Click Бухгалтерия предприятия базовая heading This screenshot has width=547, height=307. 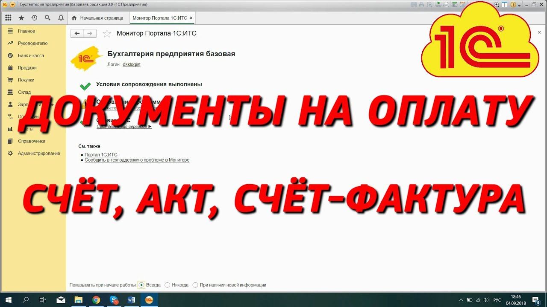coord(171,54)
